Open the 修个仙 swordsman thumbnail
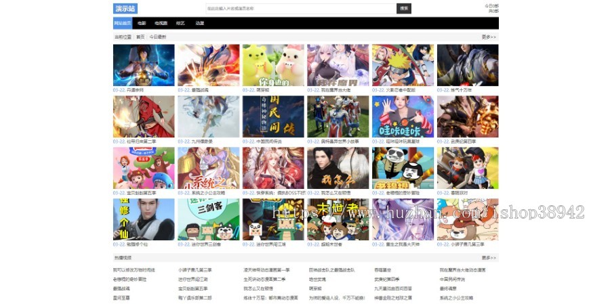This screenshot has width=610, height=304. [x=144, y=219]
